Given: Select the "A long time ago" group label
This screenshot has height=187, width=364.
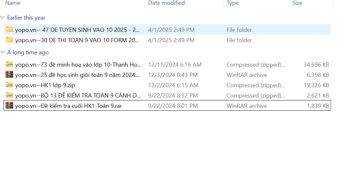Looking at the screenshot, I should click(x=28, y=52).
